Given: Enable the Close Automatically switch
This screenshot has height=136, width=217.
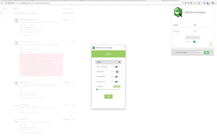Looking at the screenshot, I should 116,76.
